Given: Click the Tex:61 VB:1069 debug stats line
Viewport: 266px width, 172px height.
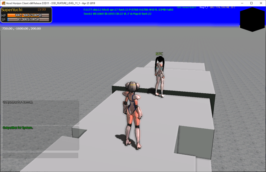Looking at the screenshot, I should [x=118, y=14].
